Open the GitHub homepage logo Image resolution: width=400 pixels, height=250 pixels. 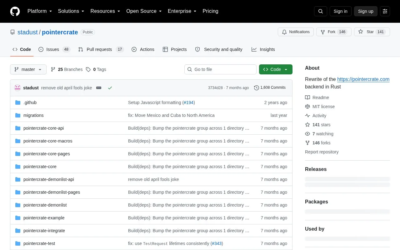[15, 11]
